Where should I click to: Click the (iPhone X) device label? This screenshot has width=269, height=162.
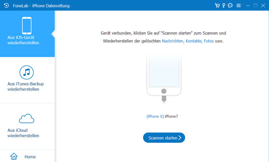tap(155, 116)
